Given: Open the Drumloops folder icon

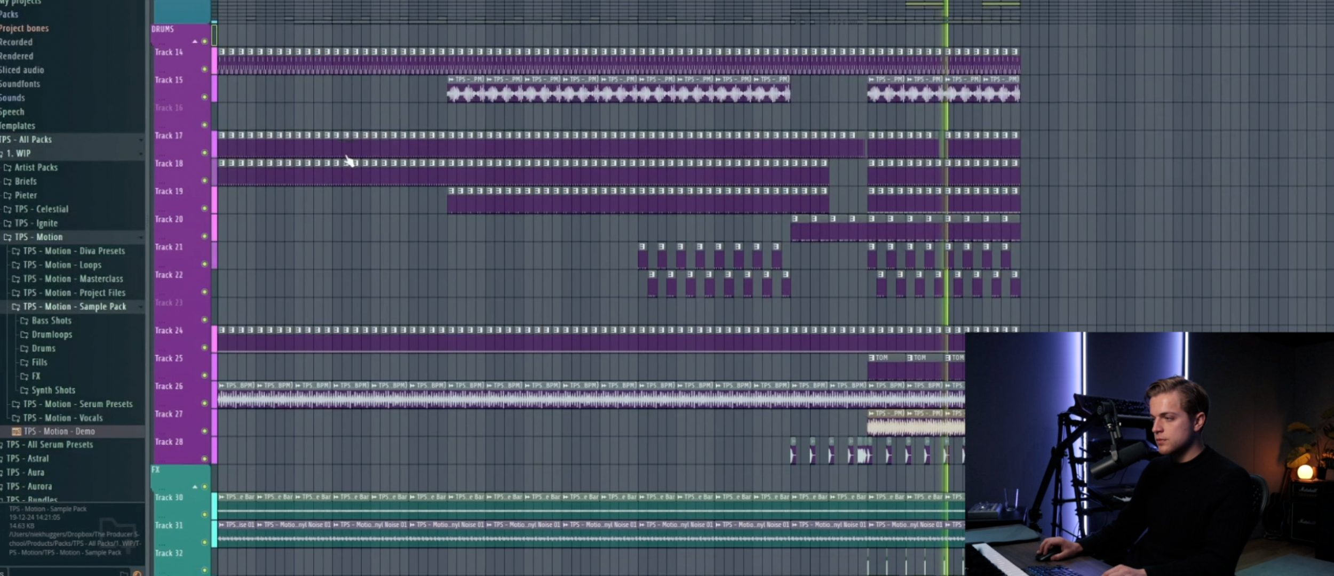Looking at the screenshot, I should 24,335.
